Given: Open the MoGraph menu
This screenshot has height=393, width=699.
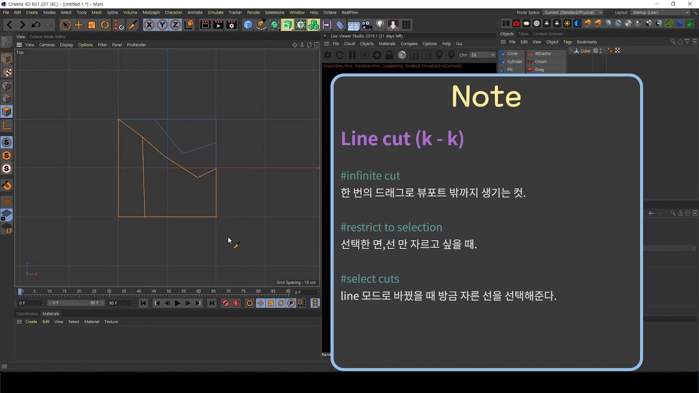Looking at the screenshot, I should [151, 13].
